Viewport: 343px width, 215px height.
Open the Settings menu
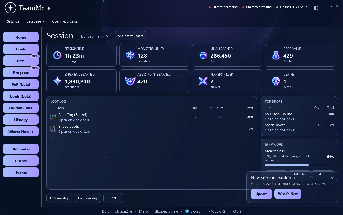13,21
